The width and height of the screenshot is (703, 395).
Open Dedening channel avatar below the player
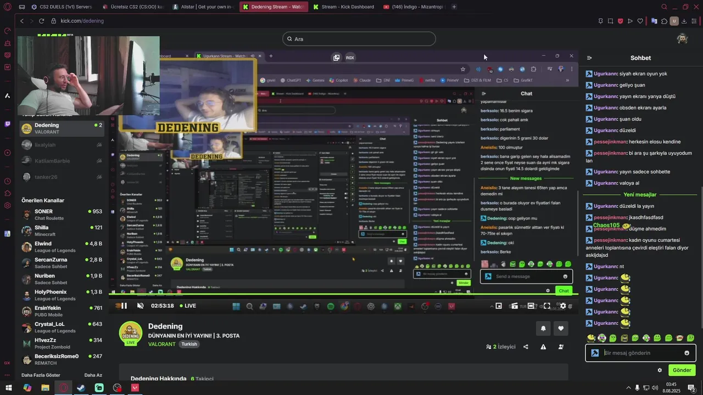click(x=131, y=332)
